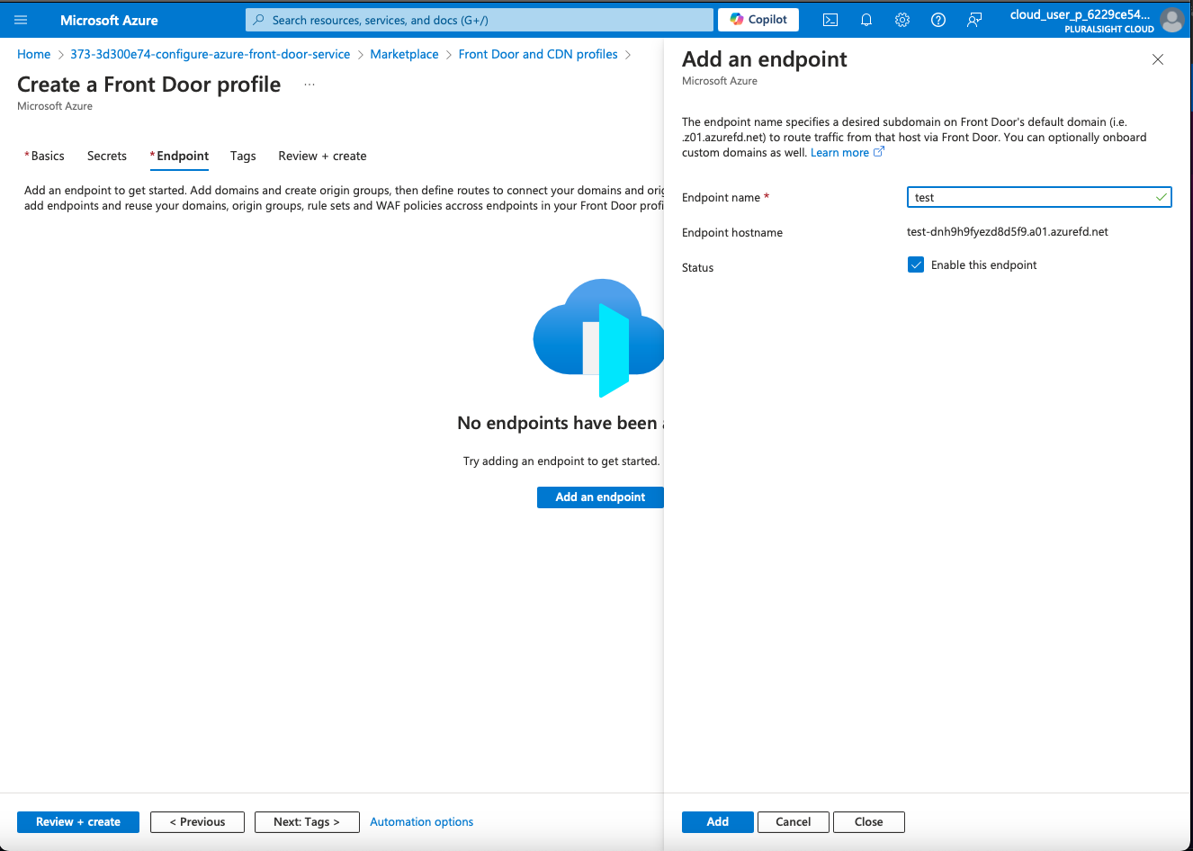This screenshot has height=851, width=1193.
Task: Launch Cloud Shell from the top bar
Action: pyautogui.click(x=830, y=20)
